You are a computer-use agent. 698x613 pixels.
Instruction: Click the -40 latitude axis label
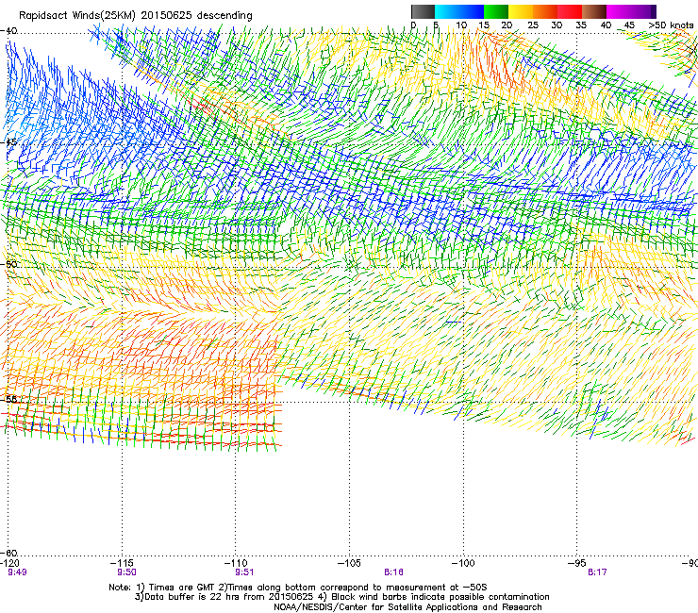pos(9,31)
